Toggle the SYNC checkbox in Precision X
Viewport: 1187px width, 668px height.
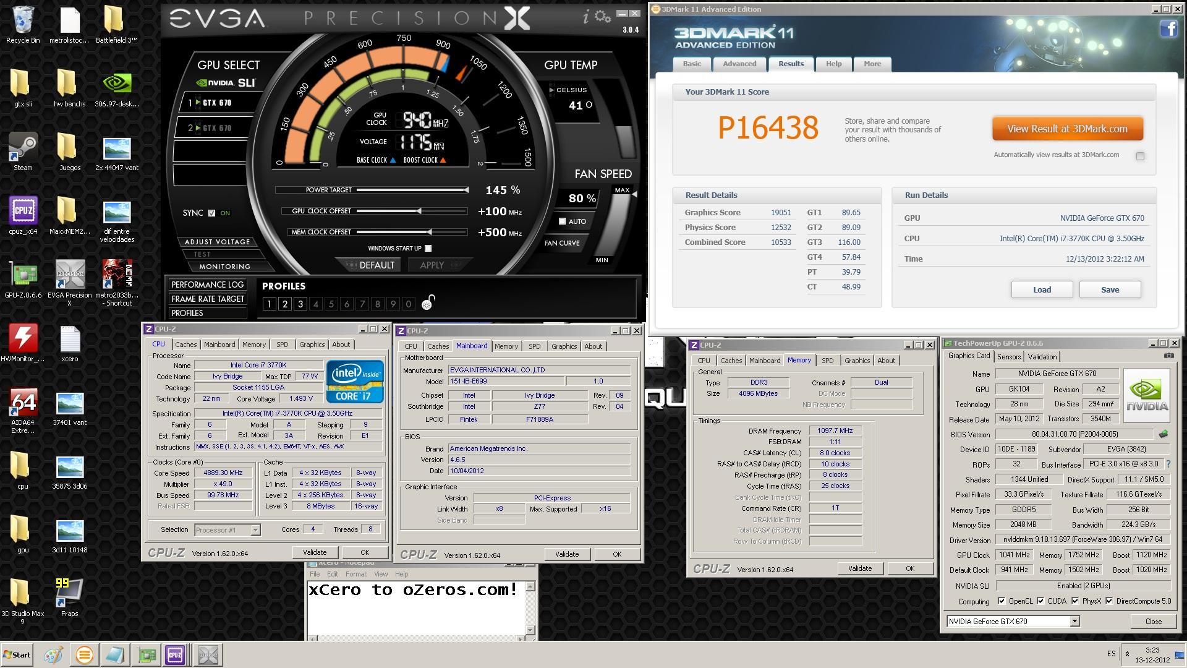click(212, 213)
